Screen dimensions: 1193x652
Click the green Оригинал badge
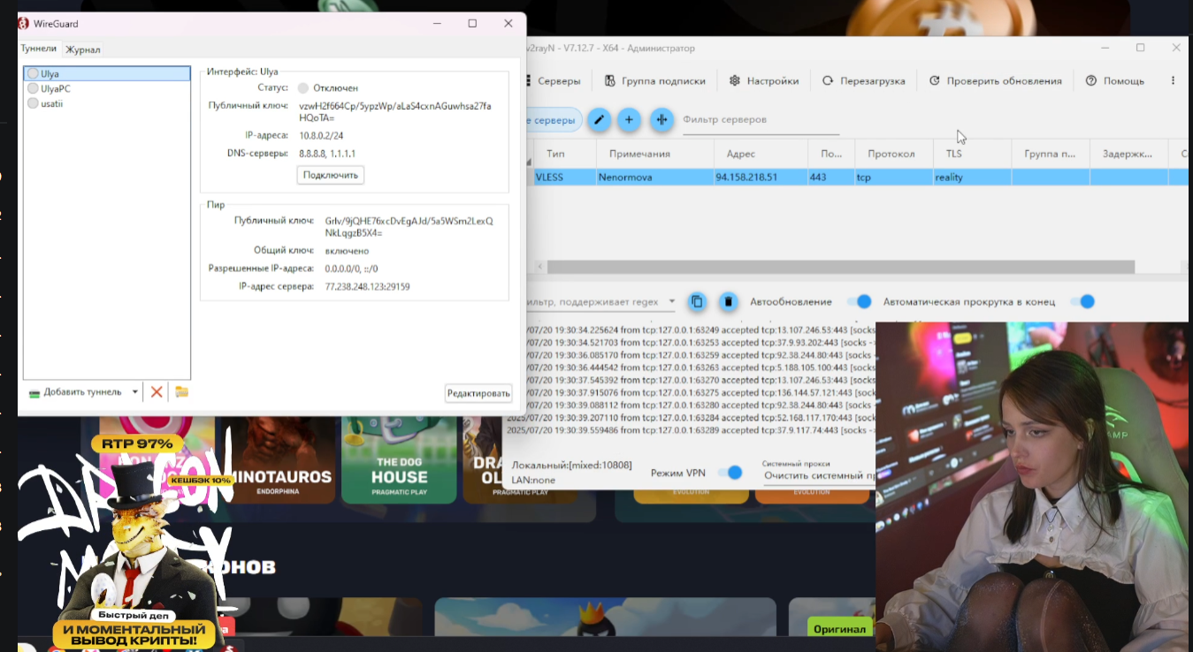[840, 629]
